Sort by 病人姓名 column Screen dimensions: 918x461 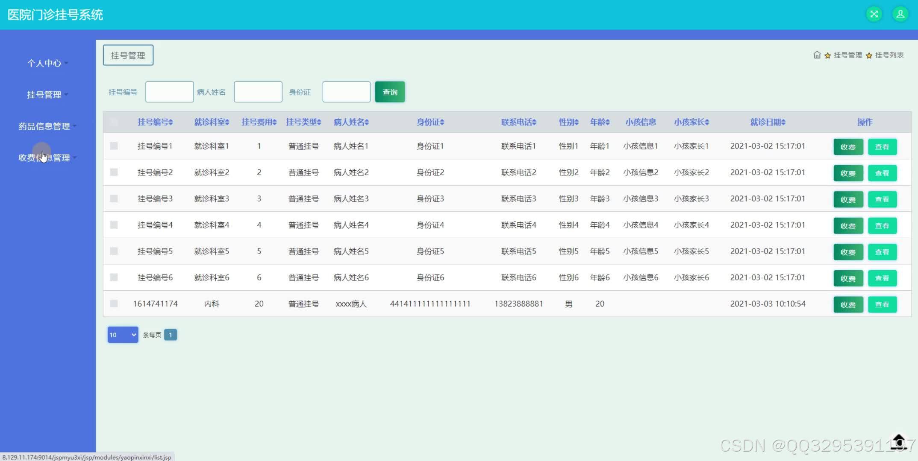pos(351,122)
